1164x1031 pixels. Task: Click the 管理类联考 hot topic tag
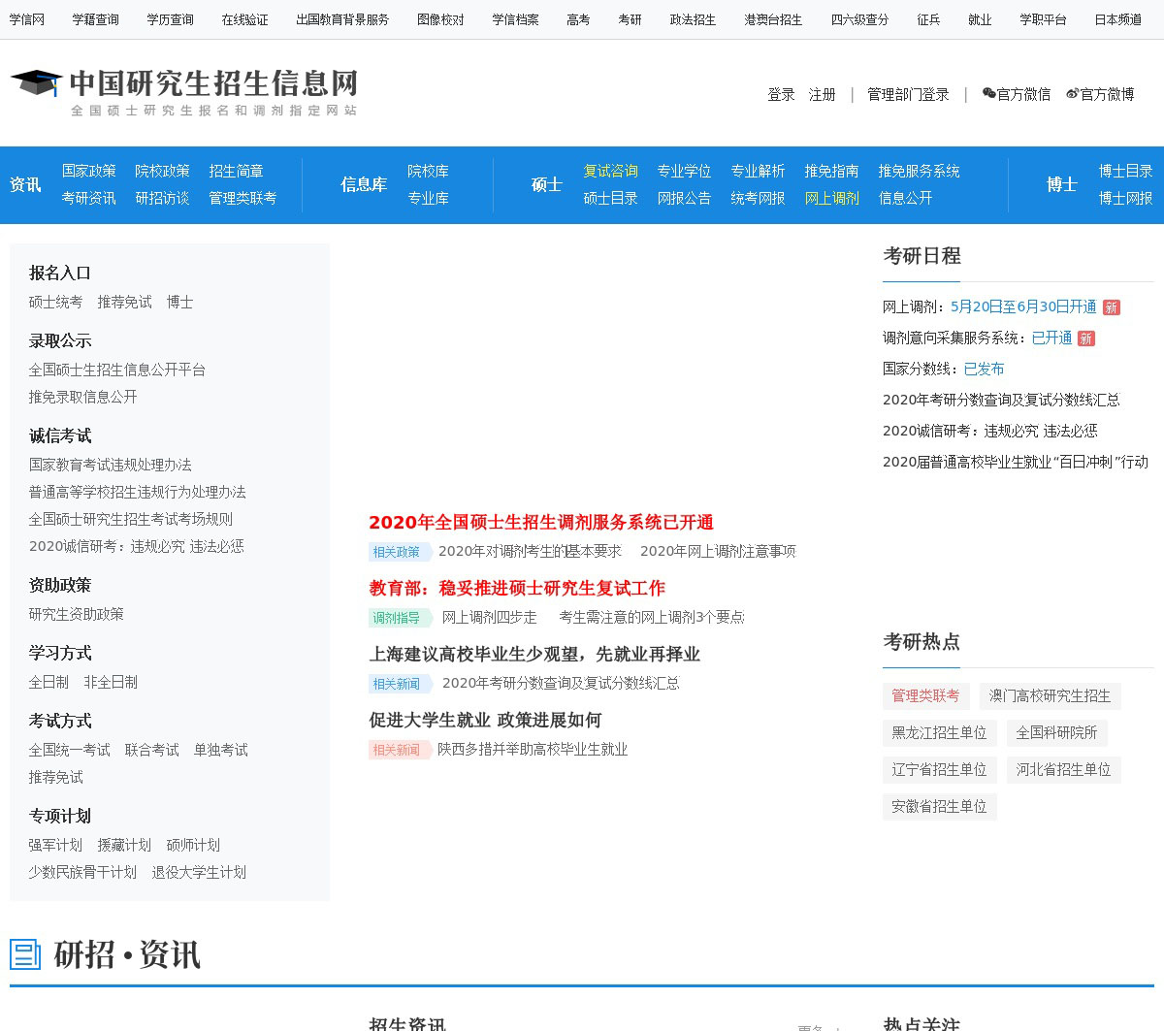click(925, 695)
